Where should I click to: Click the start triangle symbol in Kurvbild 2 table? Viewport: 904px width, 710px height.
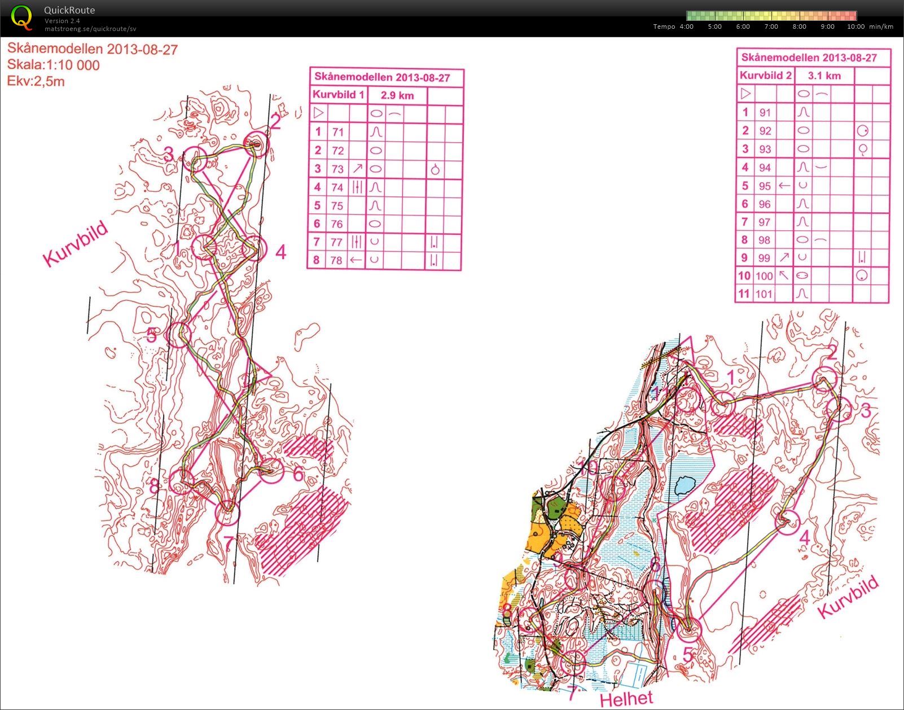(745, 94)
